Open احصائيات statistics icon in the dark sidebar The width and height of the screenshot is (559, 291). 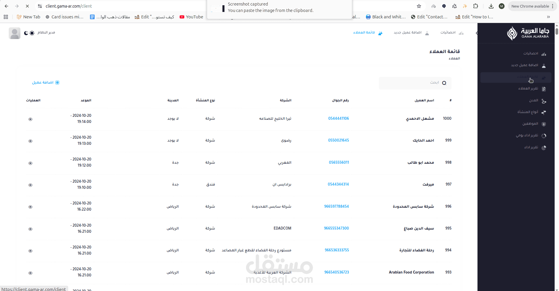(x=544, y=54)
